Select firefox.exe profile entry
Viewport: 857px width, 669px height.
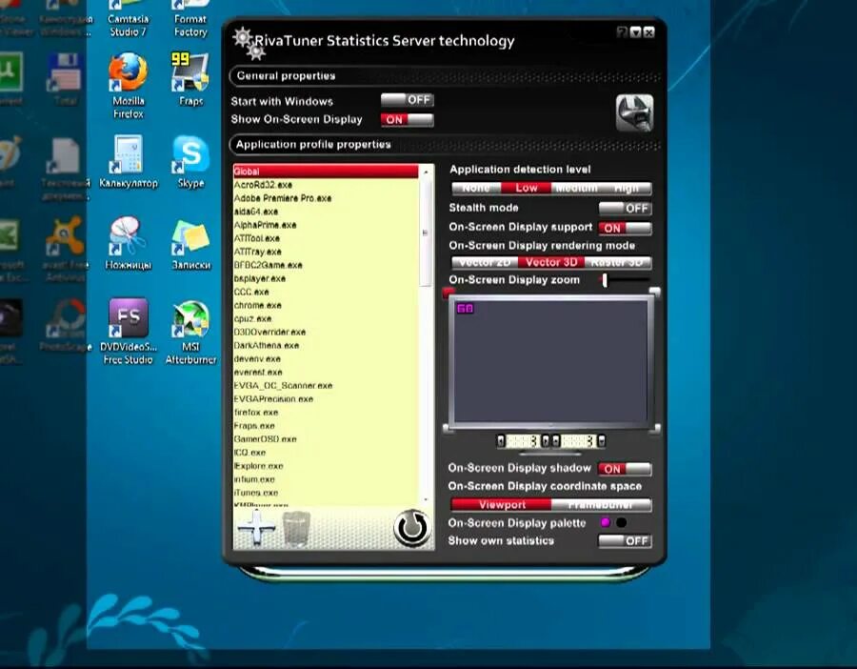pyautogui.click(x=326, y=413)
